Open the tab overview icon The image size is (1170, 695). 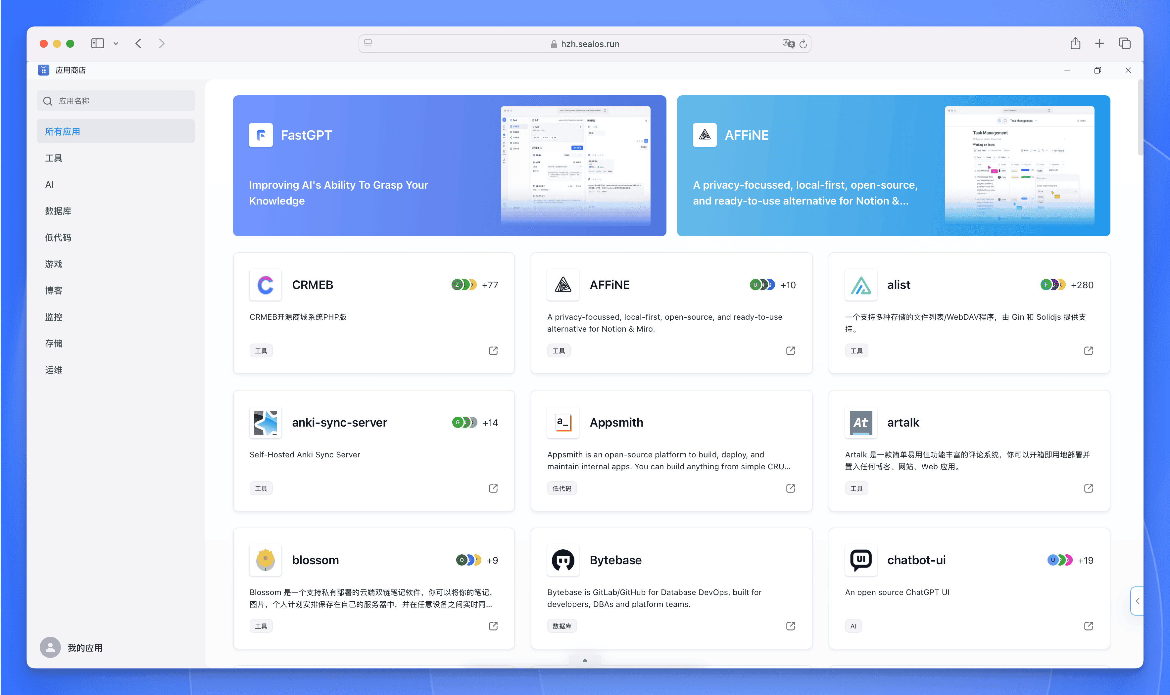pyautogui.click(x=1125, y=44)
